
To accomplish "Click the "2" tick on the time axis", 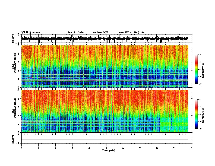I will 55,148.
